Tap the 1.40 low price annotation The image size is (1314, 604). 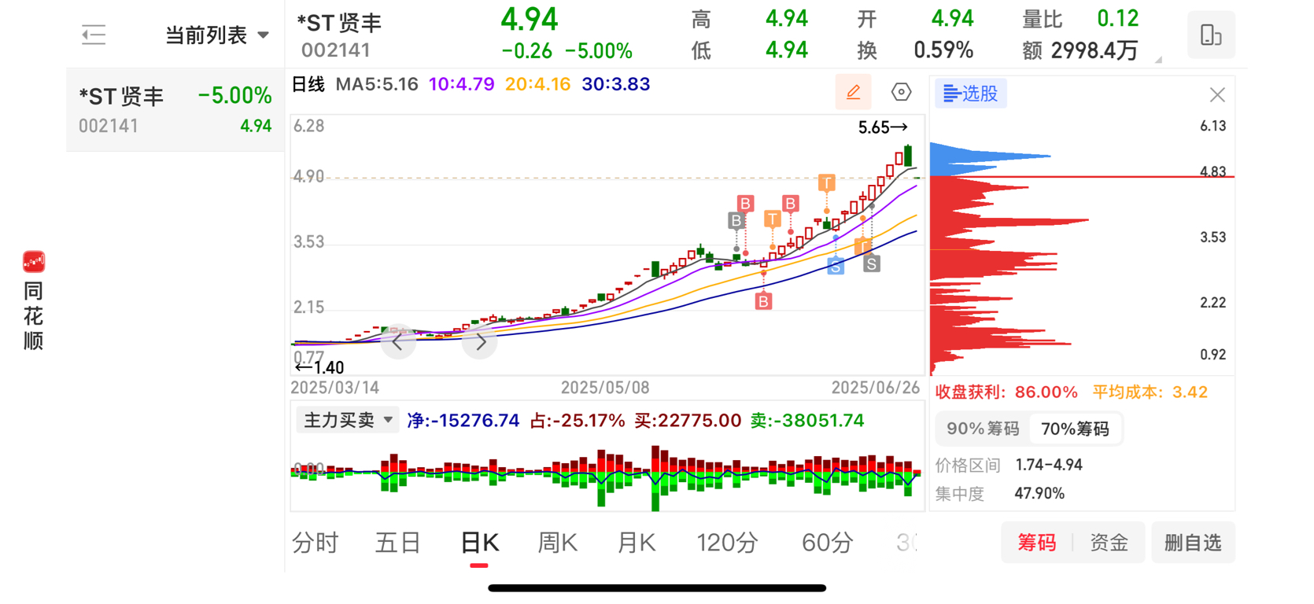pyautogui.click(x=319, y=367)
